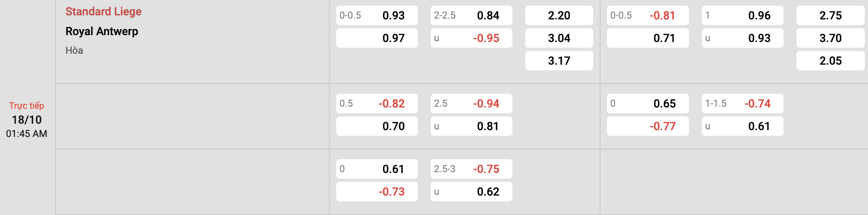The image size is (868, 215).
Task: Select first-half handicap 0-0.5 odds -0.81
Action: (648, 15)
